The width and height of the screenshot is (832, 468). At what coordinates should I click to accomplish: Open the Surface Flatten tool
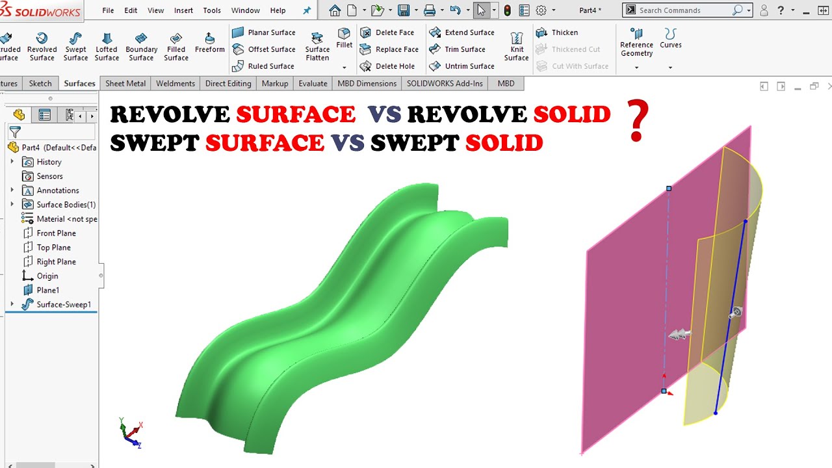coord(317,47)
